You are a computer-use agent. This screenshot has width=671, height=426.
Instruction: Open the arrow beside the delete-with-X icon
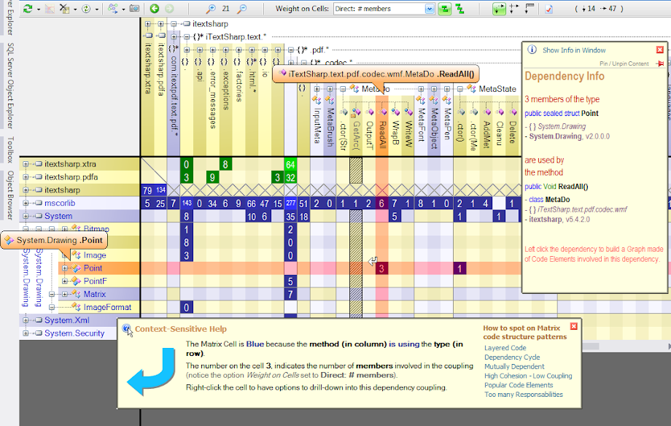point(75,9)
